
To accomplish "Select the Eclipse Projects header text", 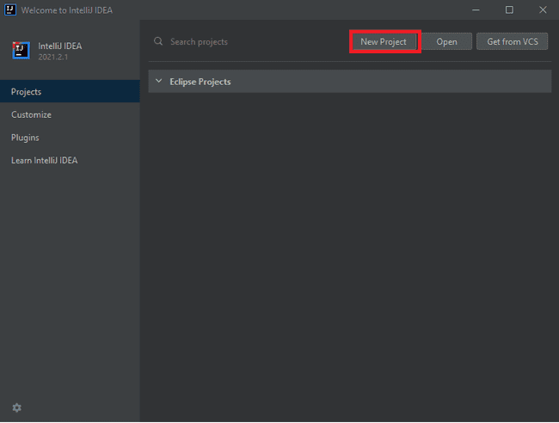I will click(200, 82).
